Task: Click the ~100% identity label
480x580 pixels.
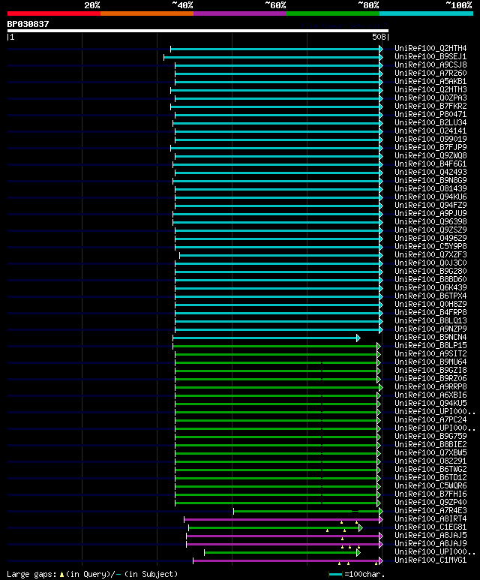Action: tap(458, 5)
